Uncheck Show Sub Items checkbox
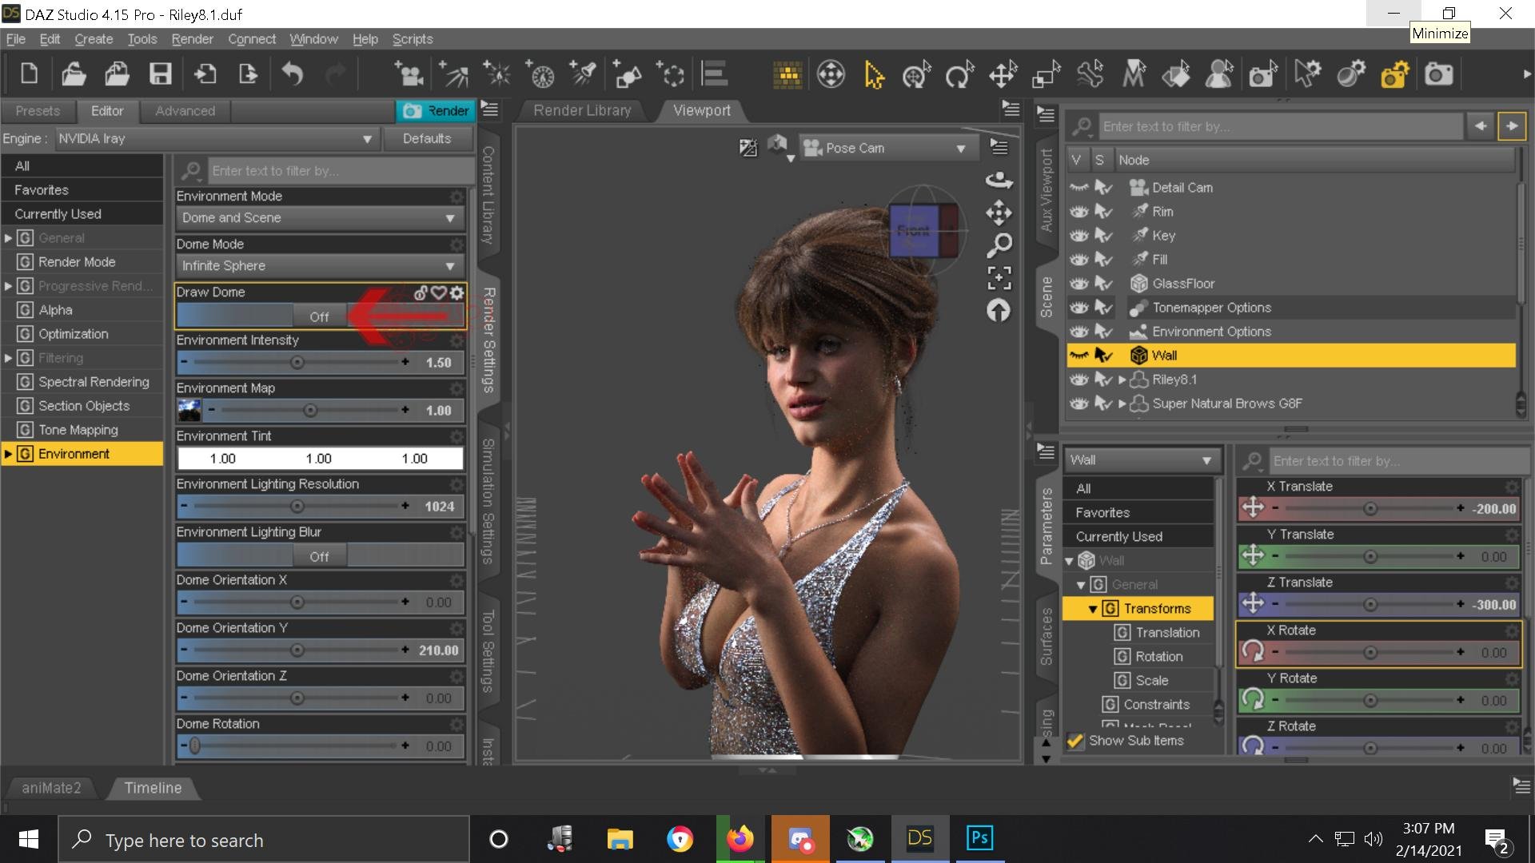The width and height of the screenshot is (1535, 863). [x=1075, y=741]
